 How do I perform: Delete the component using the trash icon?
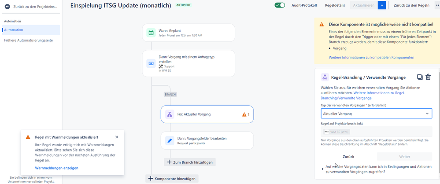(428, 77)
